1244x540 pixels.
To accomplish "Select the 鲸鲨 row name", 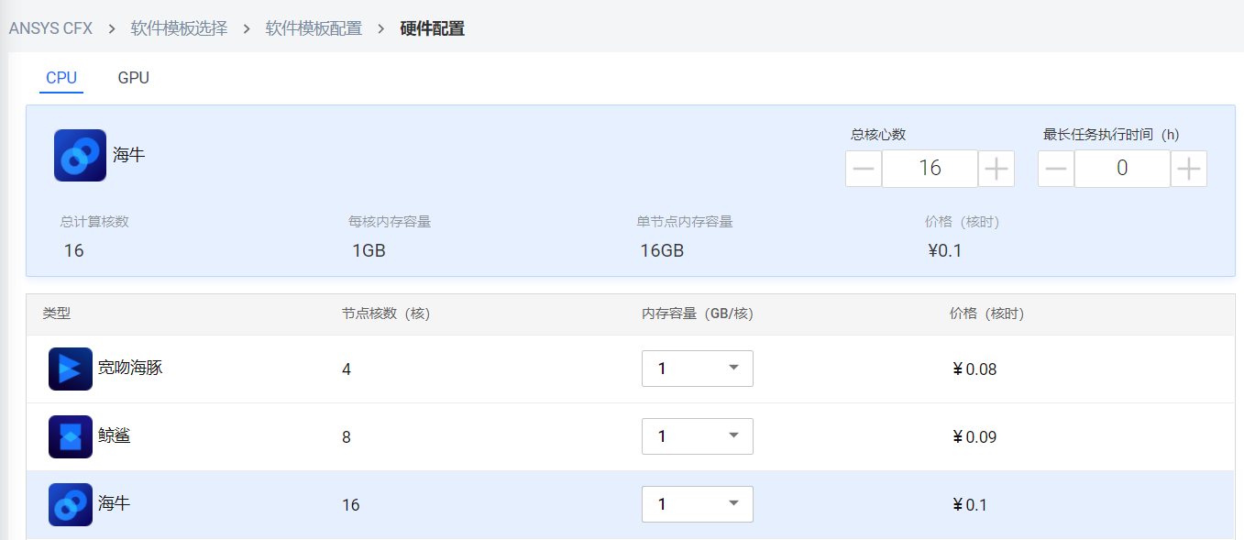I will 115,436.
